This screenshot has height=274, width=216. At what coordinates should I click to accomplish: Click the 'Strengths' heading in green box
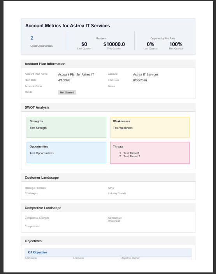point(36,121)
